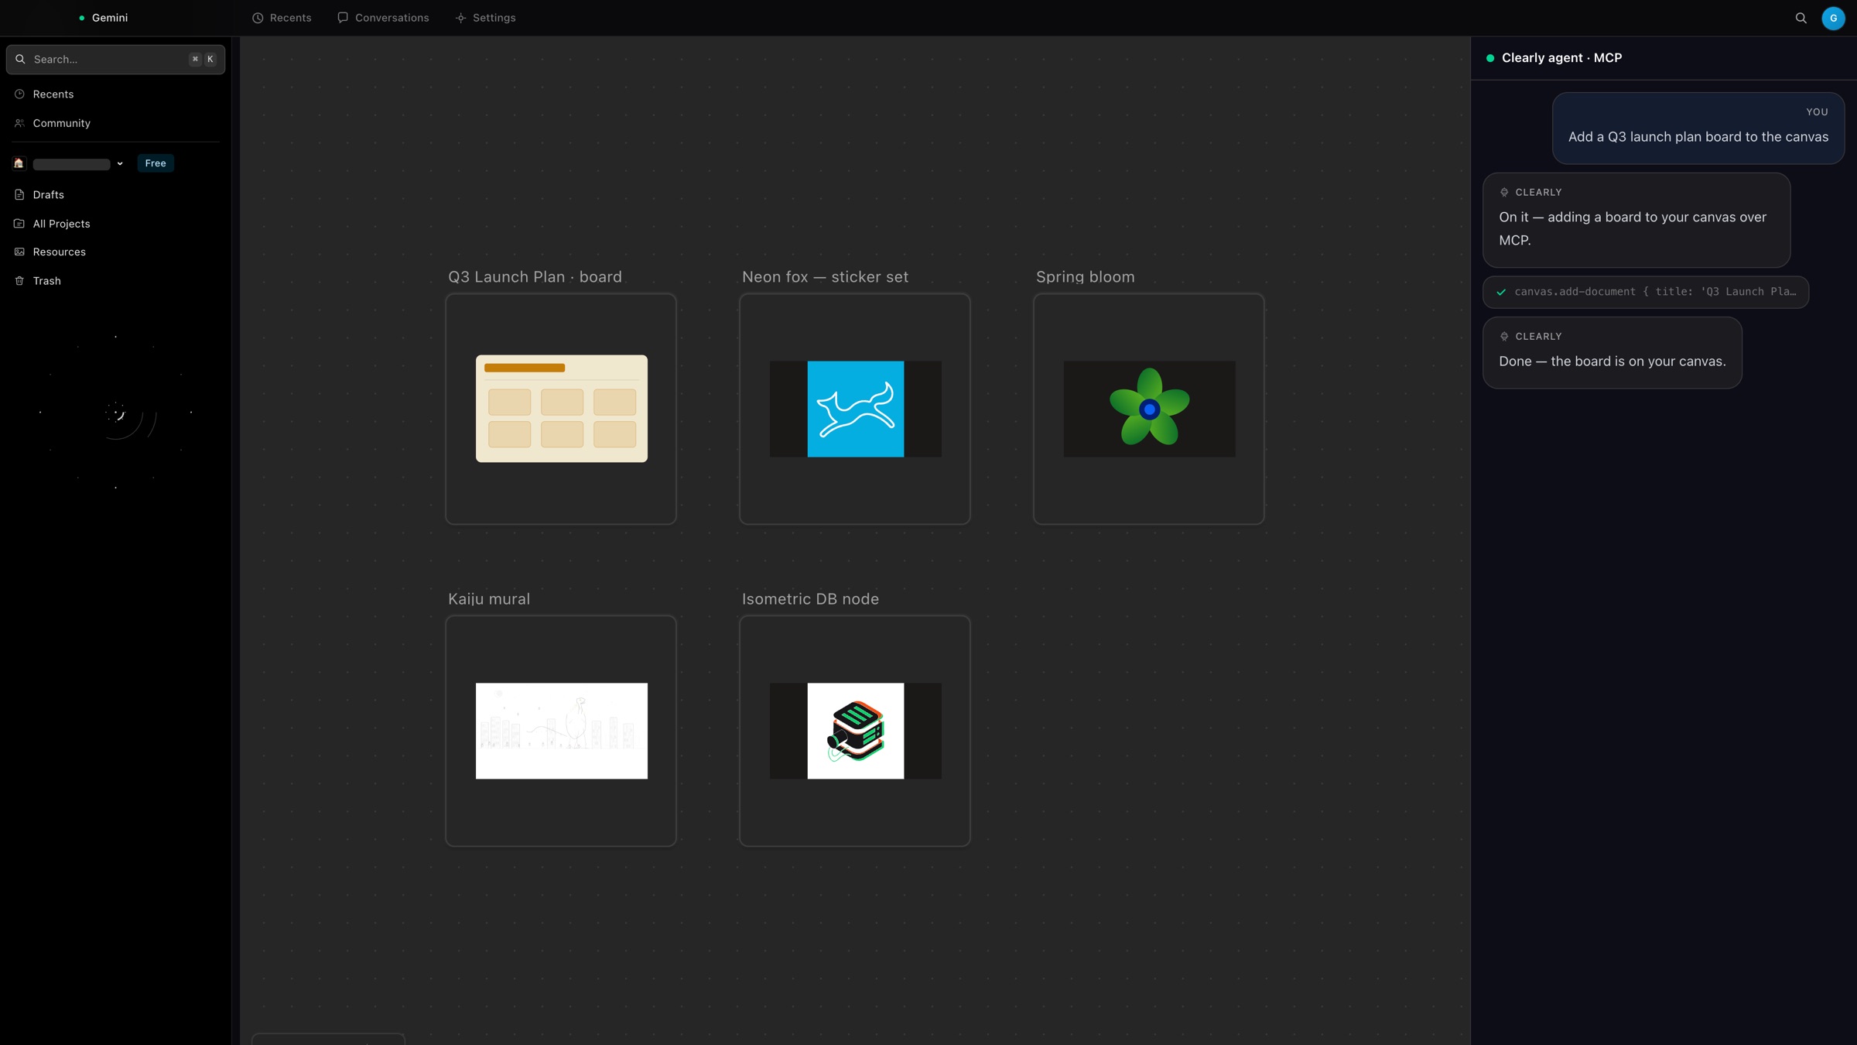This screenshot has height=1045, width=1857.
Task: Click the green check on canvas.add-document call
Action: coord(1501,292)
